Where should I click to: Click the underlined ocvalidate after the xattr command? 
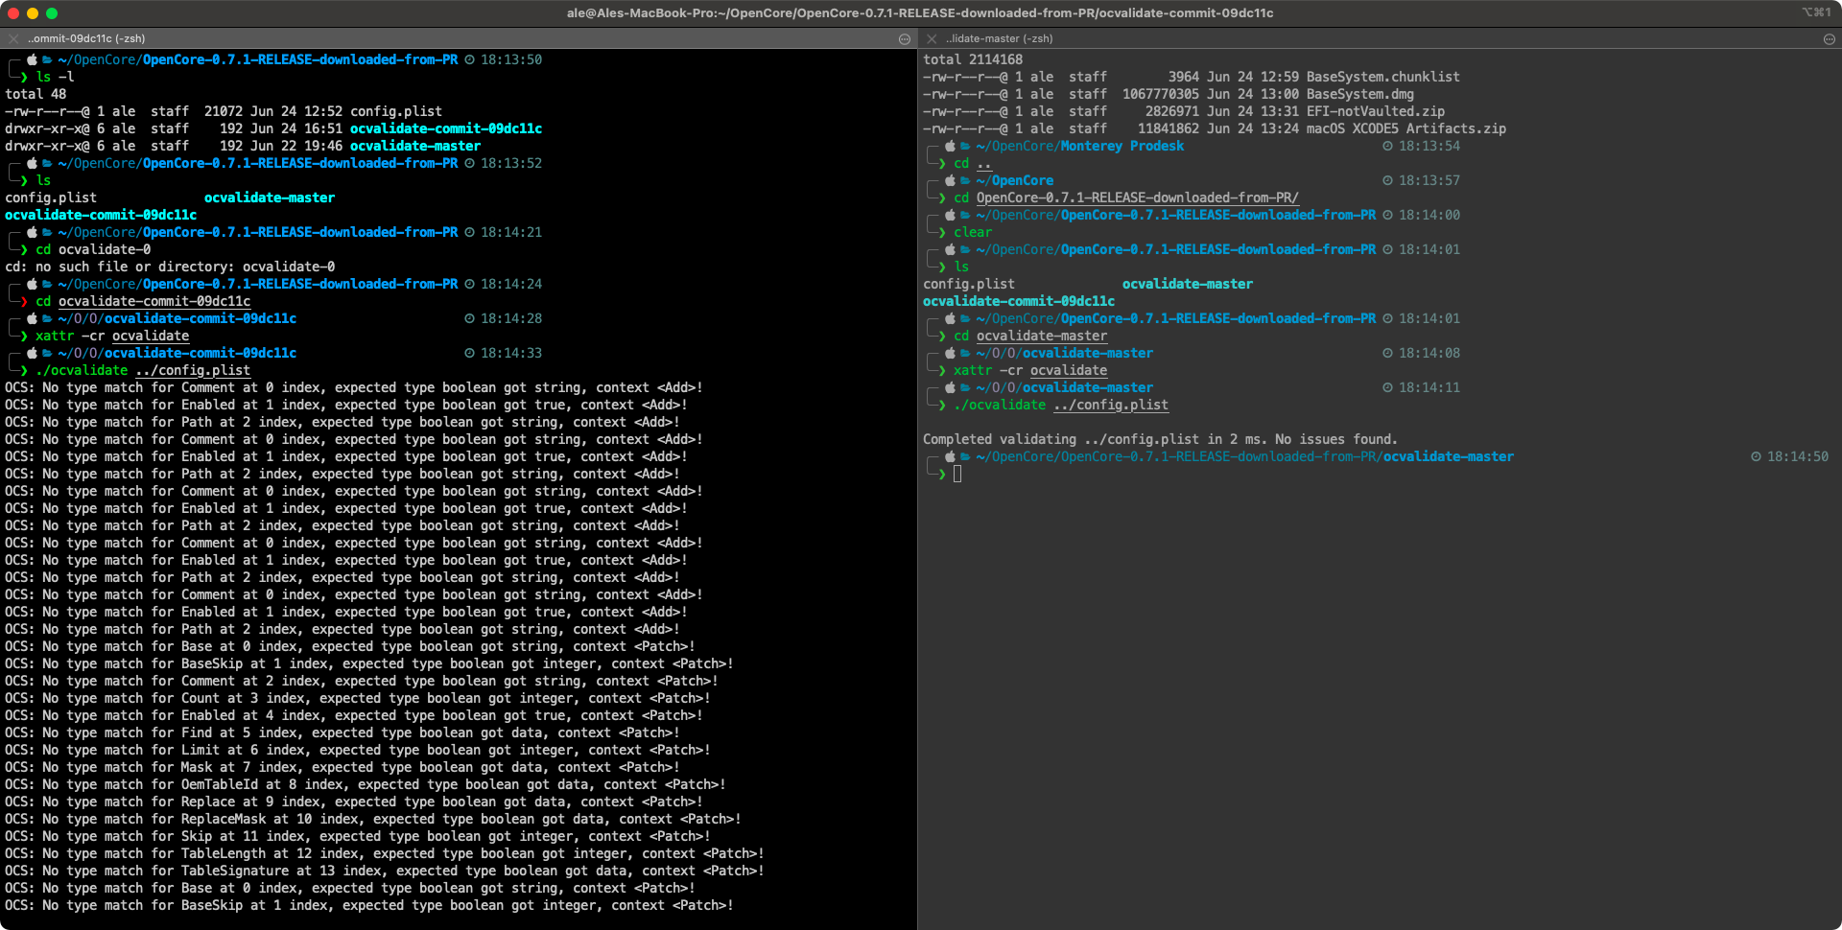pos(151,336)
